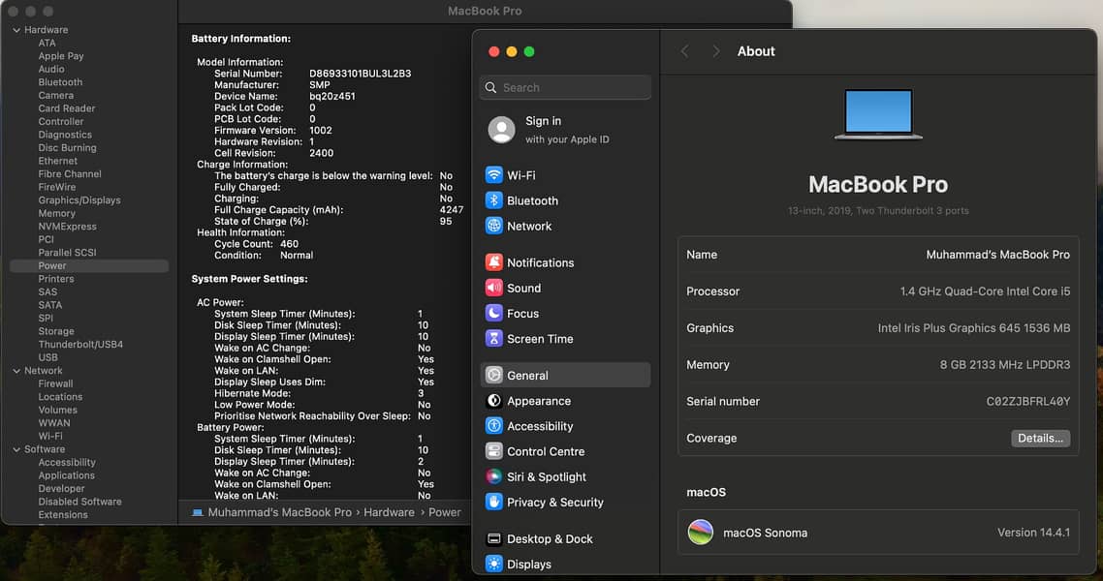Collapse the Software tree section
Screen dimensions: 1103x581
pyautogui.click(x=16, y=449)
